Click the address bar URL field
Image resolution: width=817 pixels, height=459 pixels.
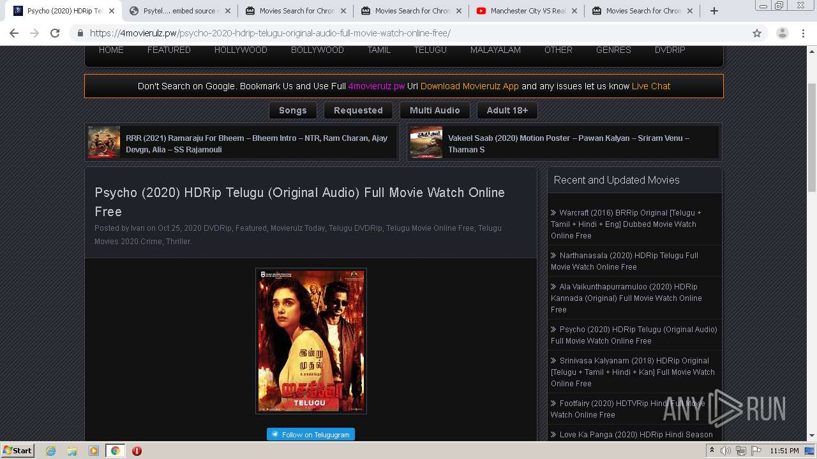[x=408, y=33]
